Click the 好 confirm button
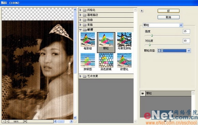This screenshot has height=125, width=198. pyautogui.click(x=168, y=11)
